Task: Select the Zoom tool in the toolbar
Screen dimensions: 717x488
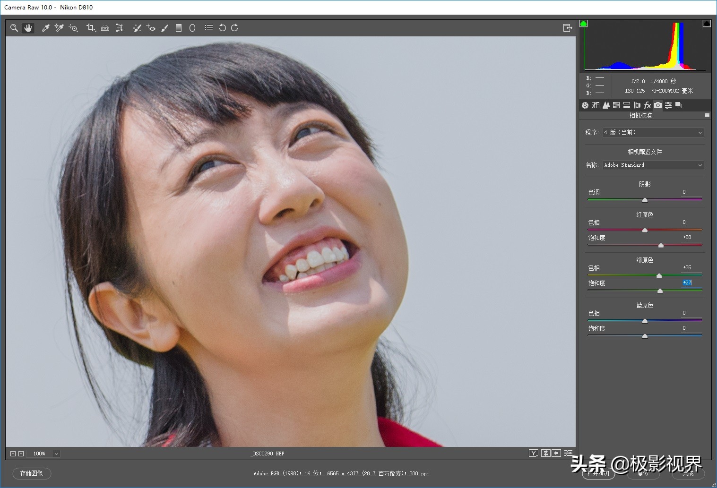Action: tap(14, 28)
